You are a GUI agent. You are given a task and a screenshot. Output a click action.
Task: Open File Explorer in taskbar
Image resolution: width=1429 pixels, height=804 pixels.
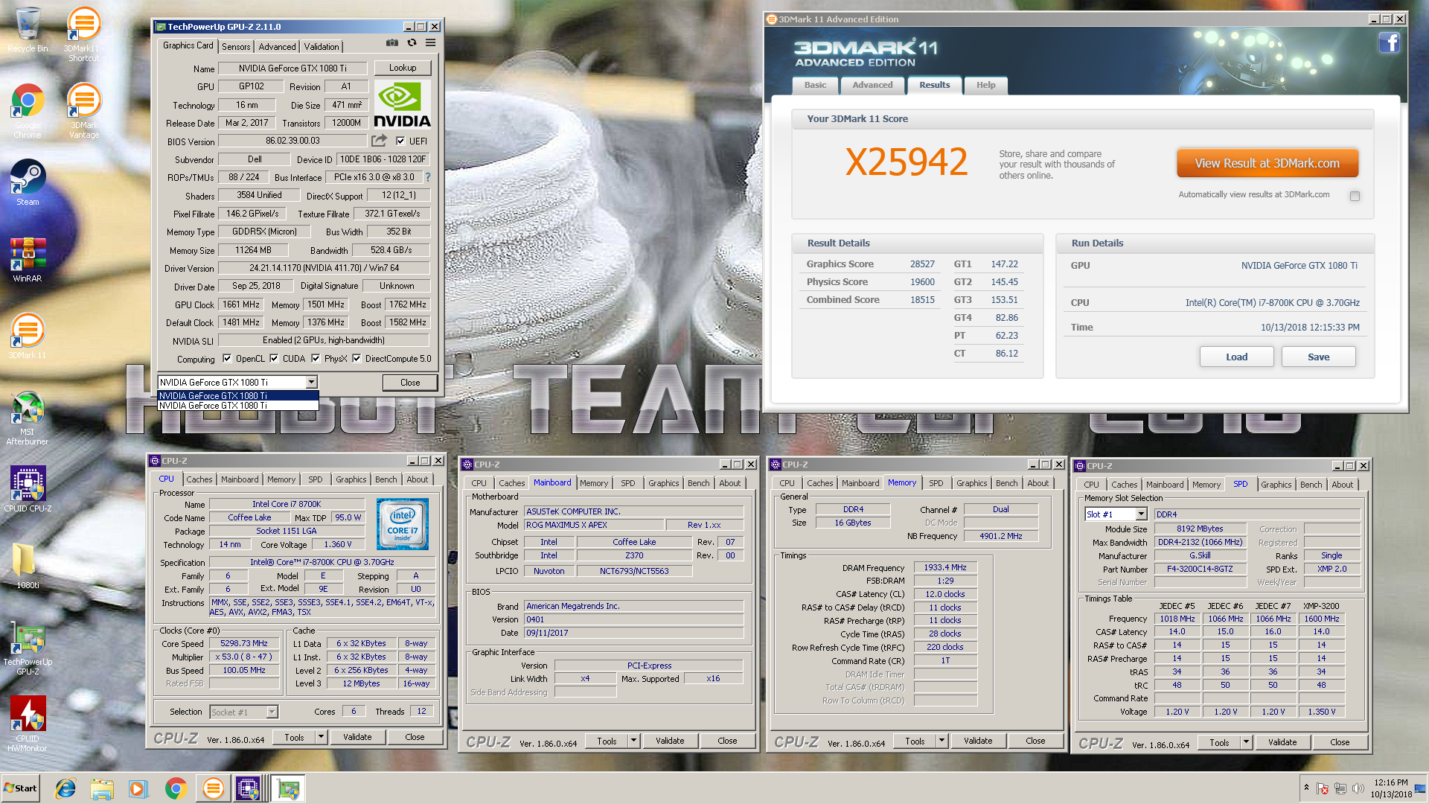[x=102, y=788]
